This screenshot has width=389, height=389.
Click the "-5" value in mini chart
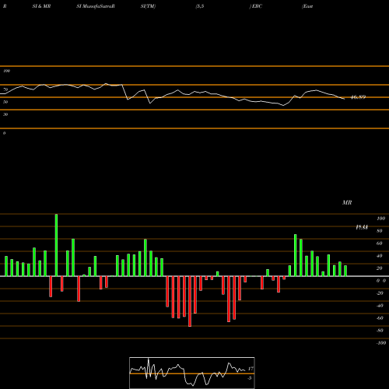(250, 378)
